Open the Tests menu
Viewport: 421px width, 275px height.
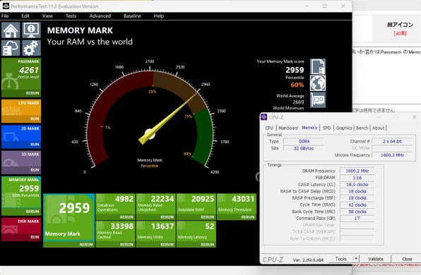pyautogui.click(x=71, y=16)
